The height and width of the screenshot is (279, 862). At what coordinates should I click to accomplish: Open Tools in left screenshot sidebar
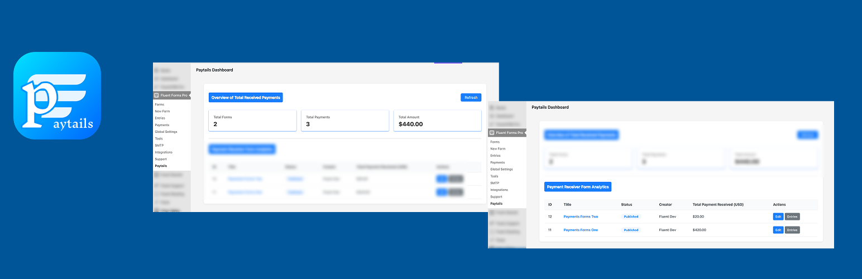(159, 138)
